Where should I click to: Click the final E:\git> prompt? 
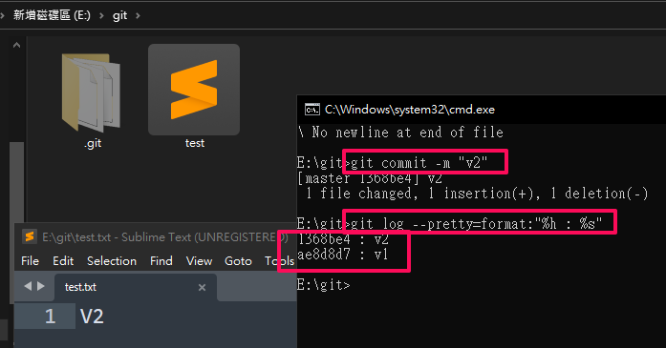click(323, 285)
